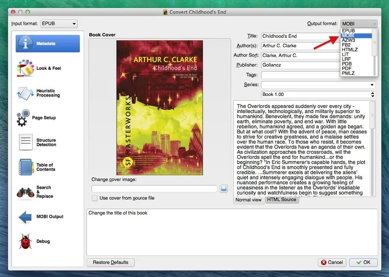This screenshot has height=277, width=389.
Task: Open Page Setup gears section
Action: (48, 118)
